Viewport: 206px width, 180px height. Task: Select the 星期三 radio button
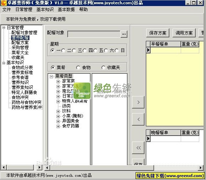pyautogui.click(x=74, y=51)
